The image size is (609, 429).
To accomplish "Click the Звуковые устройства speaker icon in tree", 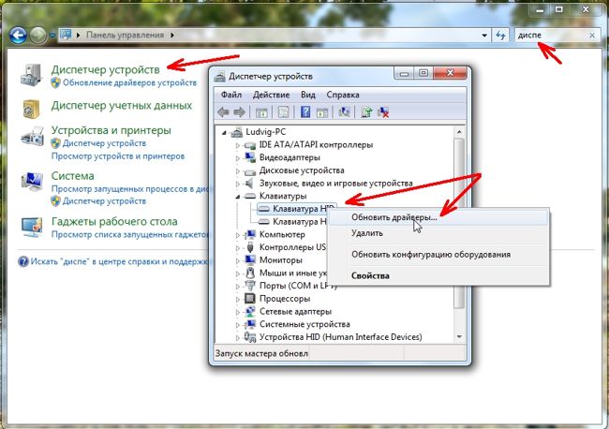I will pyautogui.click(x=249, y=183).
